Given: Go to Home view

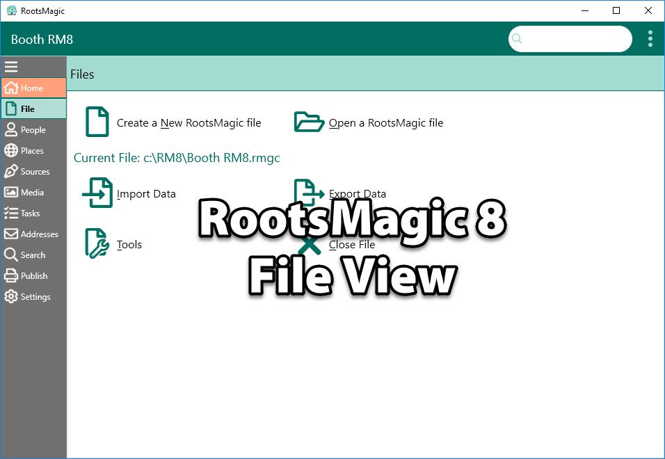Looking at the screenshot, I should coord(33,88).
